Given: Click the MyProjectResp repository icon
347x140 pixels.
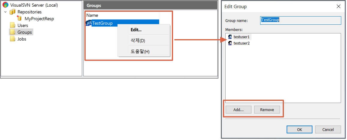Looking at the screenshot, I should (19, 18).
